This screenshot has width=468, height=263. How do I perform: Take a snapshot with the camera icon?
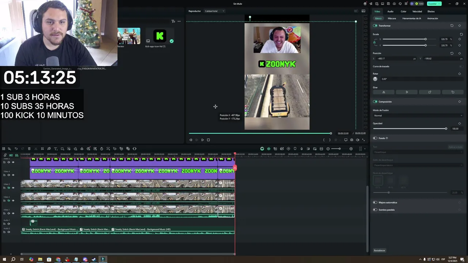coord(352,140)
